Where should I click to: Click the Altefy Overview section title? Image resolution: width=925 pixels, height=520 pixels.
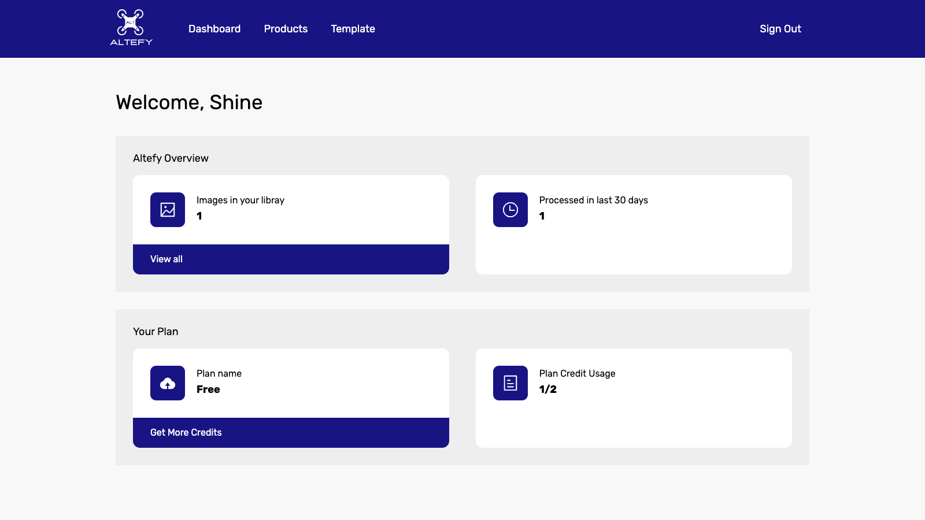(x=171, y=158)
